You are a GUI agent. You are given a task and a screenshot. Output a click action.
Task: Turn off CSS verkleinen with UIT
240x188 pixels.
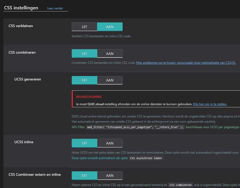tap(85, 27)
